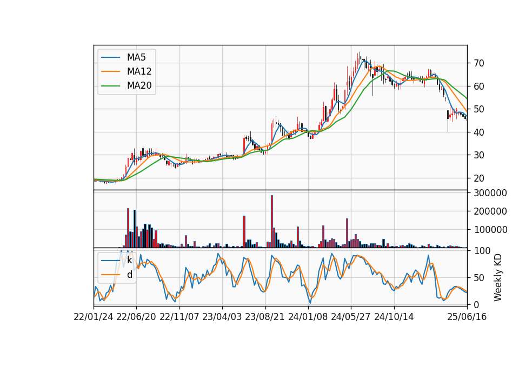Click the KD axis value 50 in the KD panel
Image resolution: width=519 pixels, height=373 pixels.
point(478,278)
